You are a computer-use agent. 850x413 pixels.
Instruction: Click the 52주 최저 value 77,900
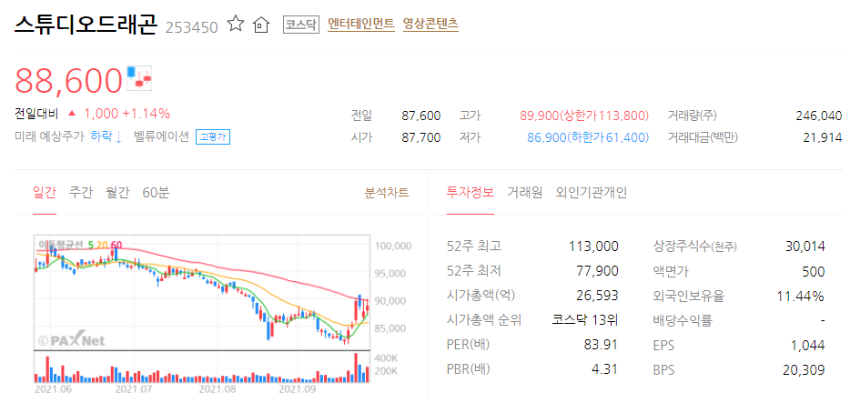click(598, 271)
